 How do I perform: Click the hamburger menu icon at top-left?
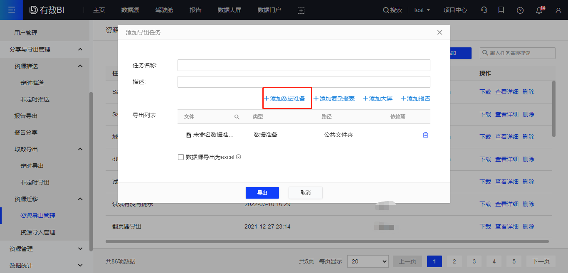click(12, 10)
